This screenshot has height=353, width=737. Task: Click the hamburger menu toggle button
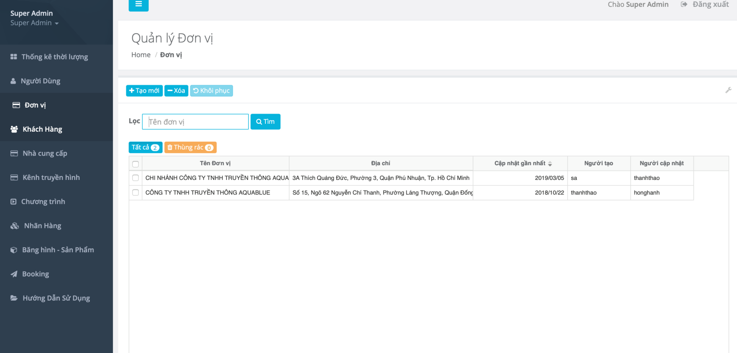coord(138,5)
